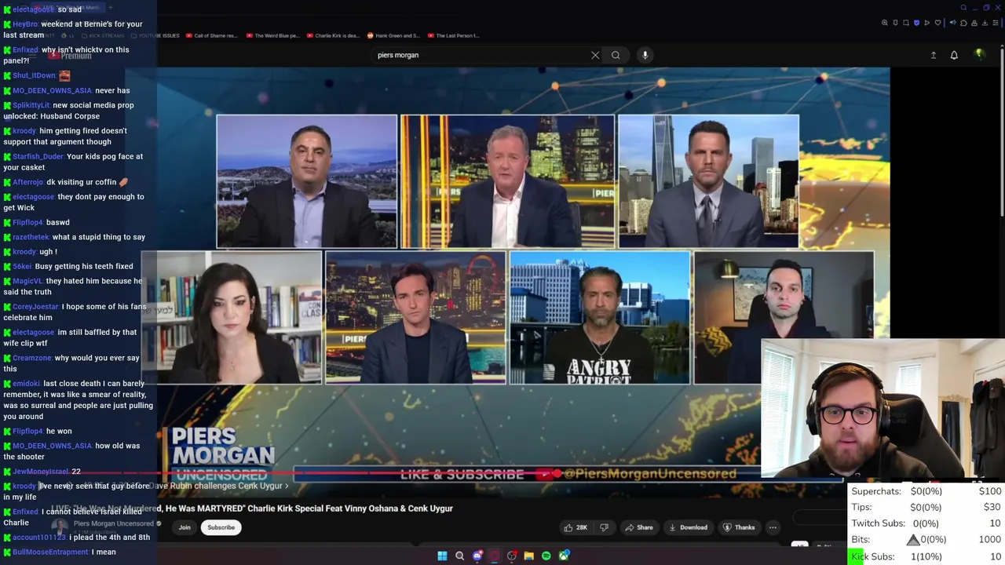Image resolution: width=1005 pixels, height=565 pixels.
Task: Open bookmark 'The Weird Blue pe...'
Action: [x=272, y=35]
